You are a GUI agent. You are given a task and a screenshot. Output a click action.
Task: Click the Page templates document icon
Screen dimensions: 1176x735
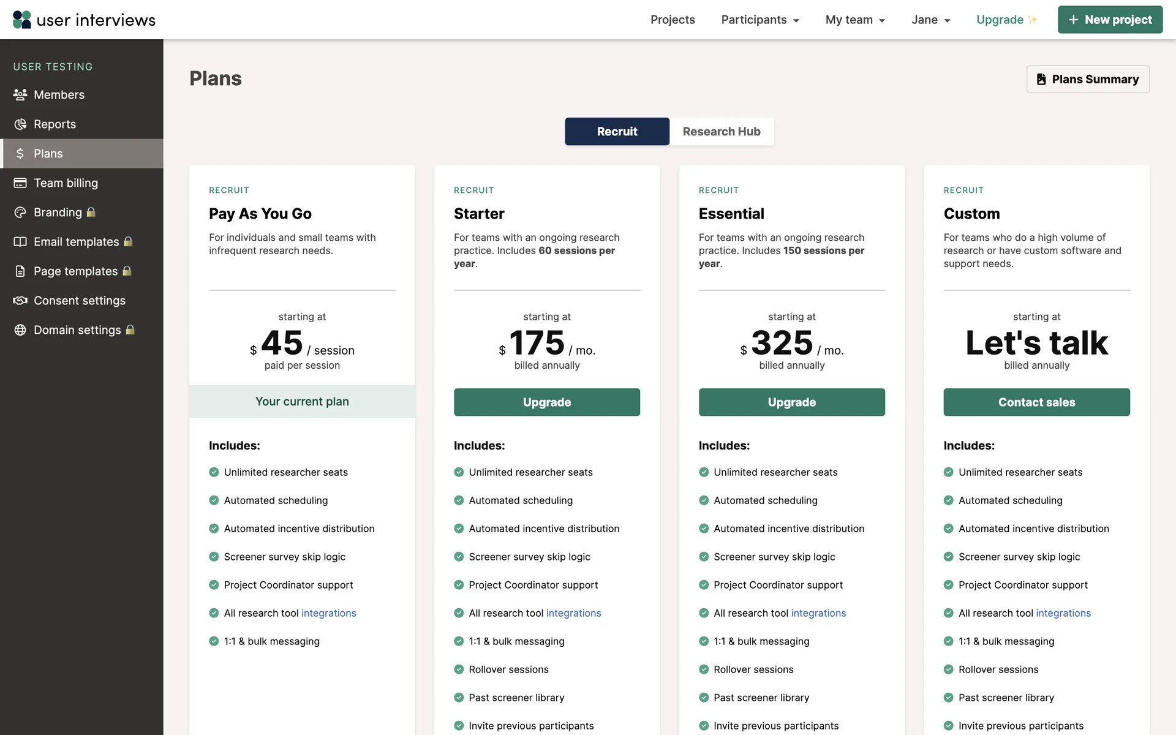point(20,271)
